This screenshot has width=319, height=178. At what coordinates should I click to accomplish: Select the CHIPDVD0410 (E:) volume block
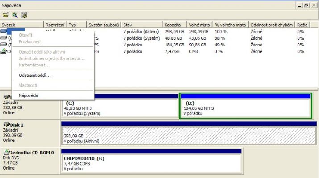(151, 161)
